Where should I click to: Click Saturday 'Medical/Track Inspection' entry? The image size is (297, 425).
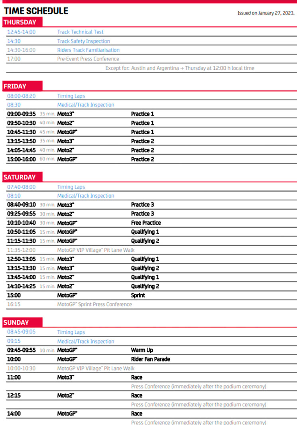point(85,196)
